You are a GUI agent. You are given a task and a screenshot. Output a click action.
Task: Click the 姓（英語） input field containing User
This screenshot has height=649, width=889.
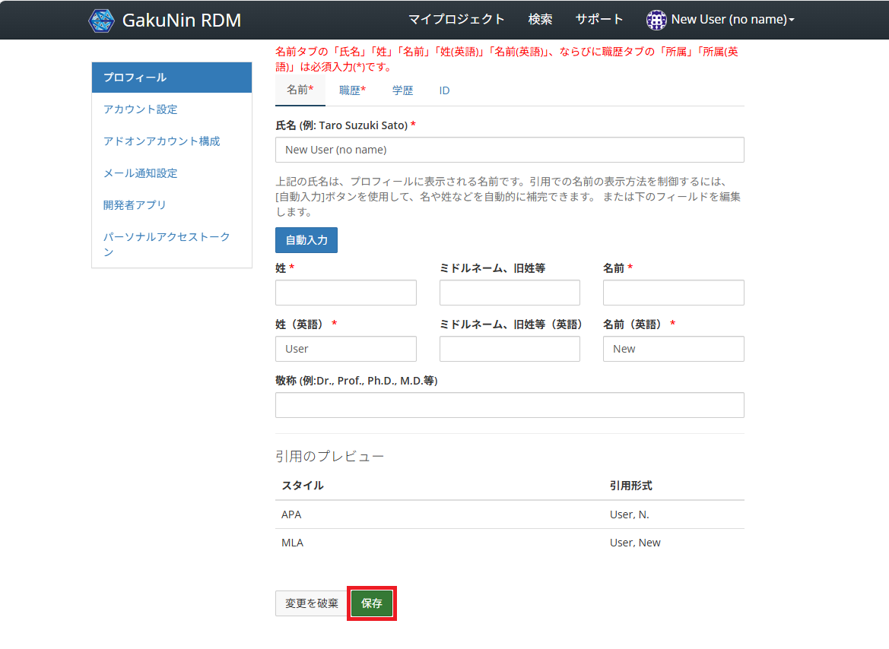345,348
